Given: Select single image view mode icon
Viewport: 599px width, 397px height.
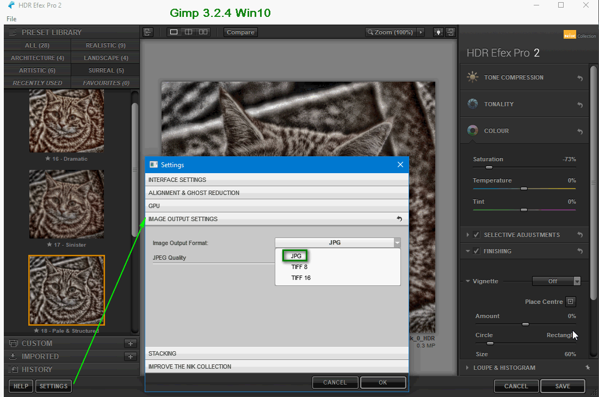Looking at the screenshot, I should tap(174, 32).
